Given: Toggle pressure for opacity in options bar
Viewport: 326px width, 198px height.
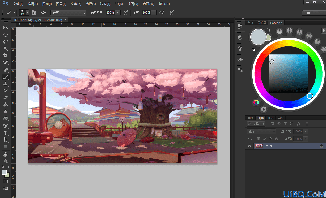Looking at the screenshot, I should click(126, 12).
